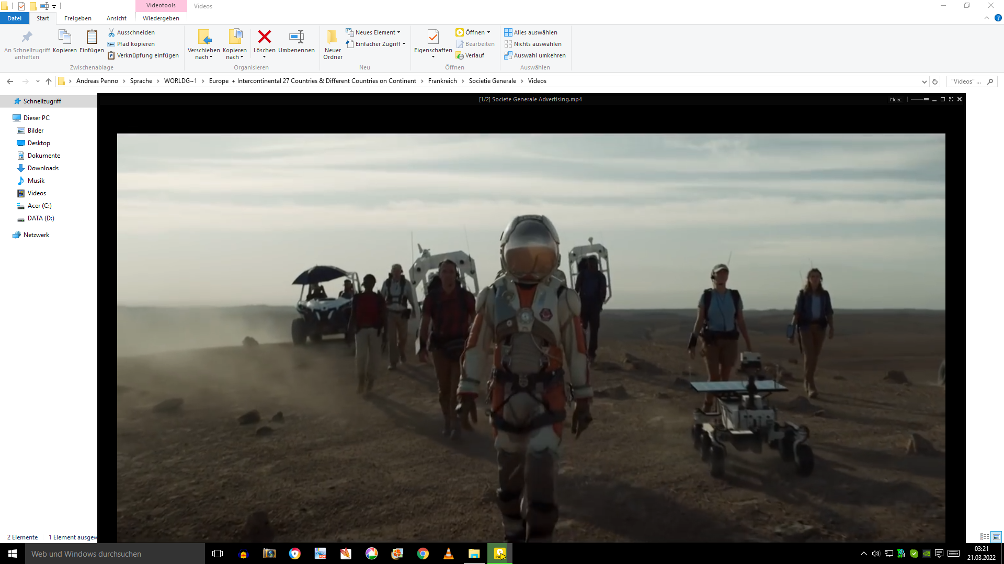
Task: Open VLC media player from taskbar
Action: tap(448, 554)
